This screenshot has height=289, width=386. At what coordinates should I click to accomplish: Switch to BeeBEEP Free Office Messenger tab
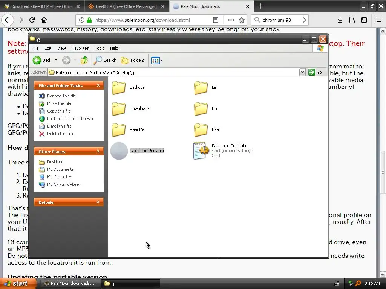pos(127,6)
